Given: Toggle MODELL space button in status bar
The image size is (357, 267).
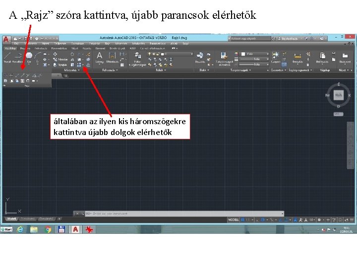Looking at the screenshot, I should tap(234, 220).
